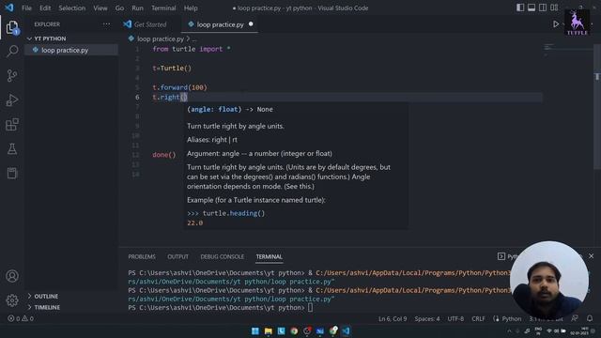Click Explorer views and more actions ellipsis
The height and width of the screenshot is (338, 601).
(x=106, y=24)
